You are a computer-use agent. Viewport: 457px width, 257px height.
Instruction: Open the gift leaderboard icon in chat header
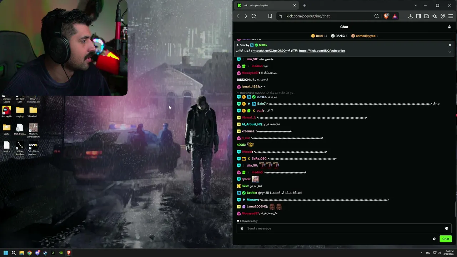coord(450,27)
